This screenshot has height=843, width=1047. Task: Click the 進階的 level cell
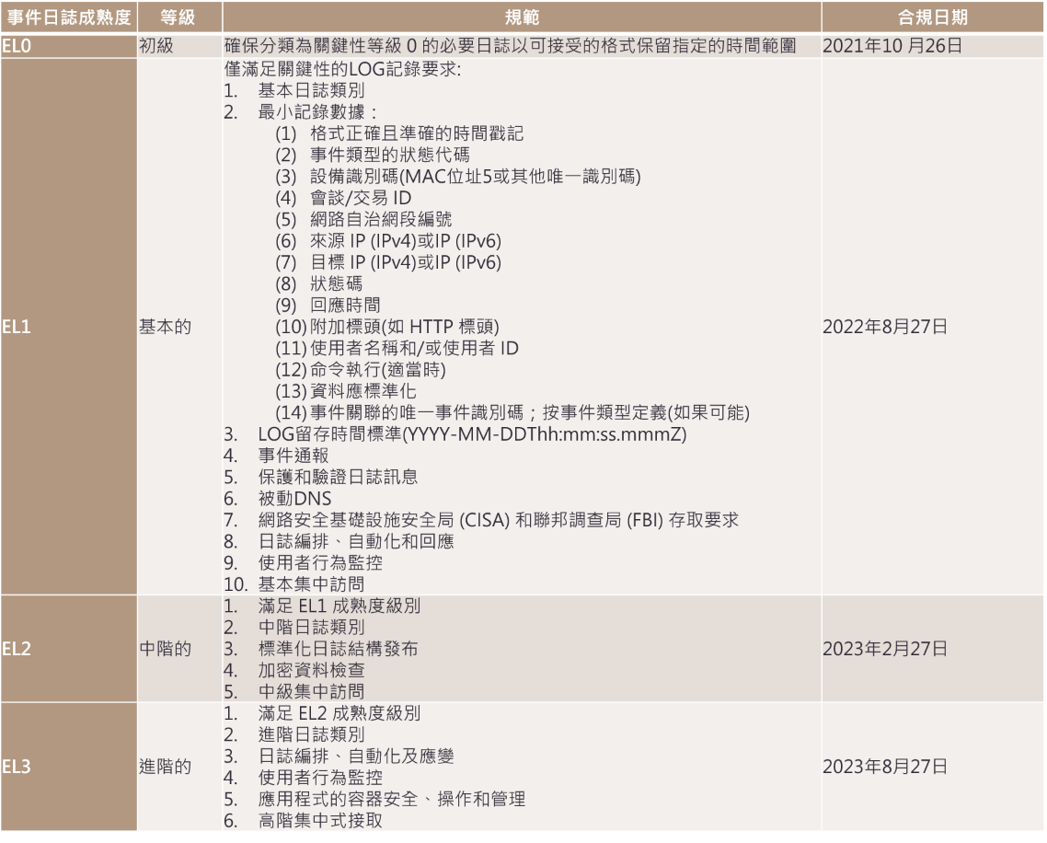tap(165, 768)
